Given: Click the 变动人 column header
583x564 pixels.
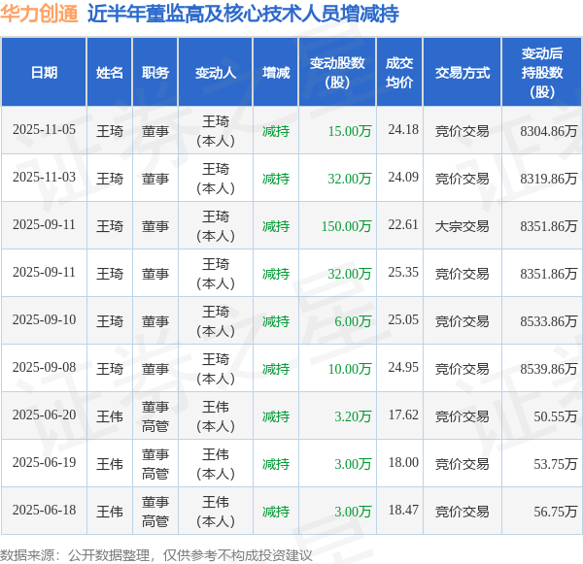Looking at the screenshot, I should point(216,72).
